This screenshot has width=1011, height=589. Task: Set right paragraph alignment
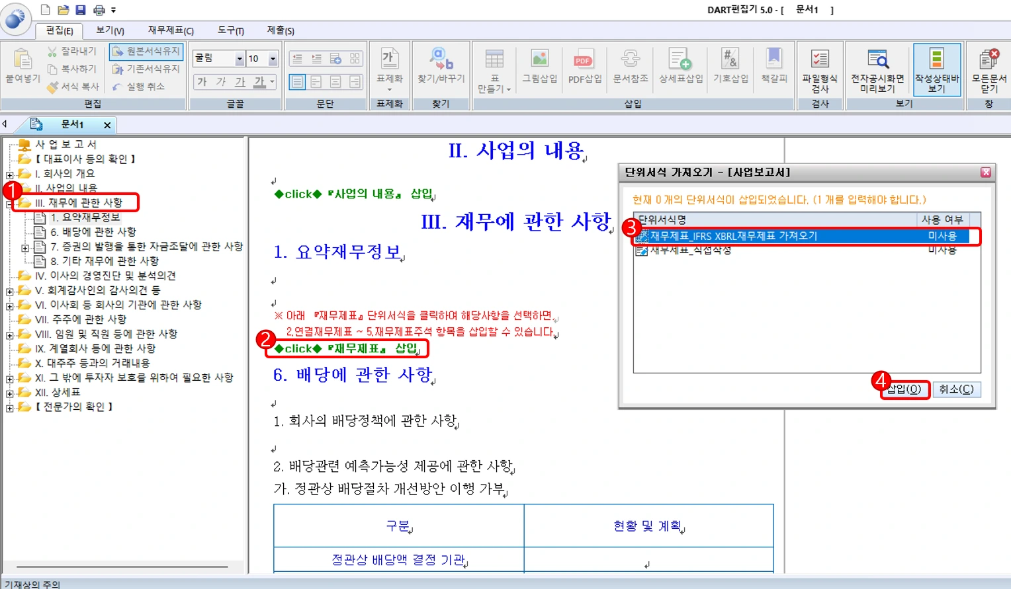[355, 81]
